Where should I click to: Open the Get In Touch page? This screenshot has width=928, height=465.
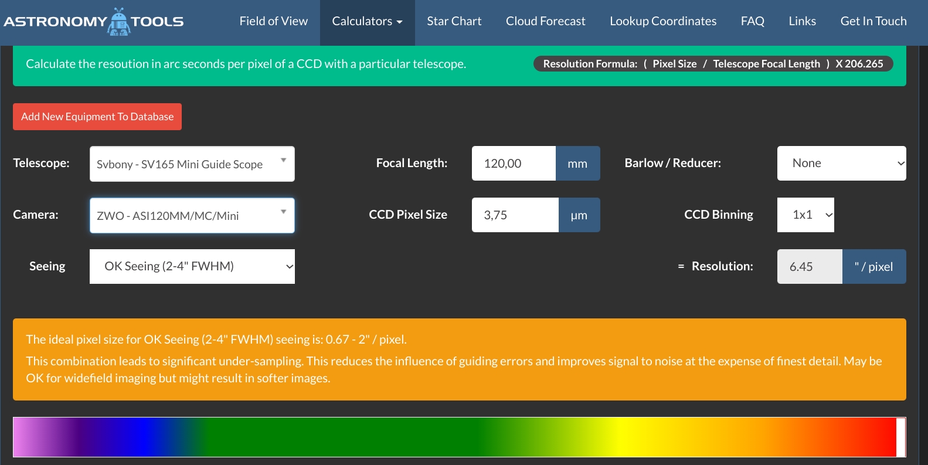(873, 22)
